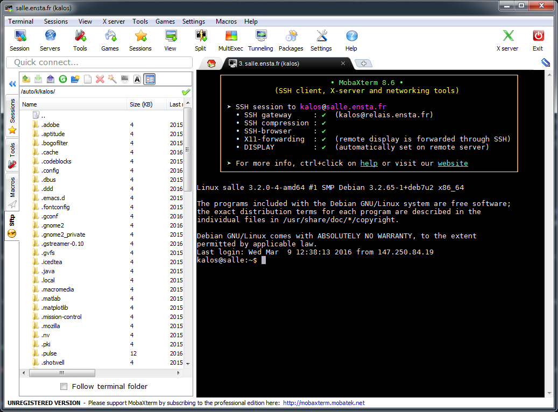Click the help link in the terminal banner
The image size is (558, 412).
click(369, 164)
